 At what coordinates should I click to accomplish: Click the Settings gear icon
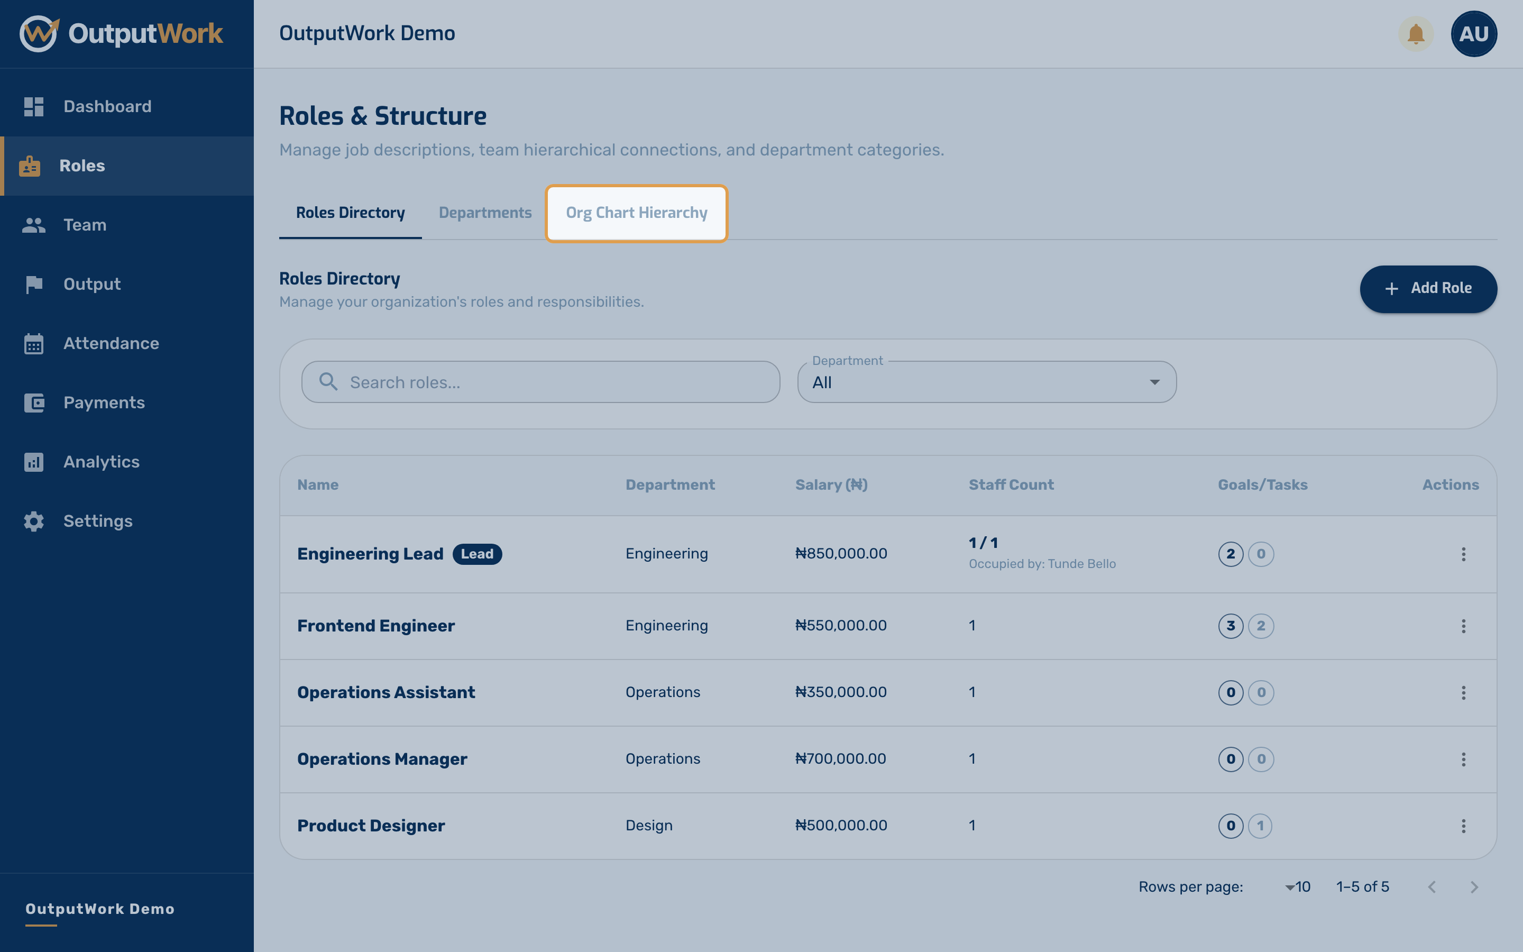(x=33, y=521)
